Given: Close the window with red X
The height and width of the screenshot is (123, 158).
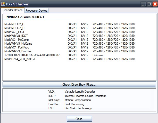Looking at the screenshot, I should point(155,4).
